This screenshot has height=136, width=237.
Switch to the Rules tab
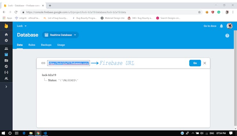tap(32, 45)
